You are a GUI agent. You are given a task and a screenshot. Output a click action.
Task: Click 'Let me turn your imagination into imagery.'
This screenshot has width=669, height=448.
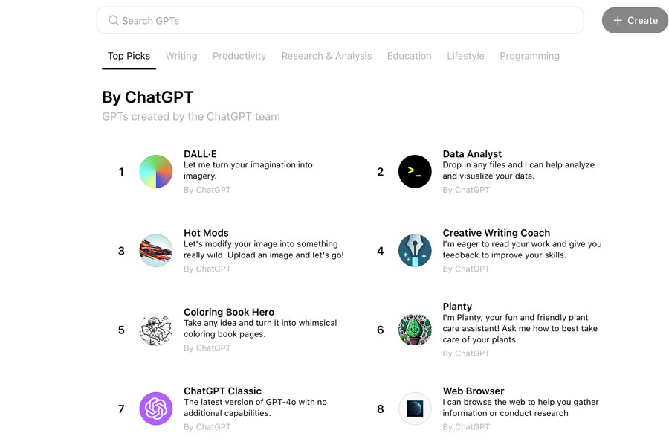(x=248, y=170)
